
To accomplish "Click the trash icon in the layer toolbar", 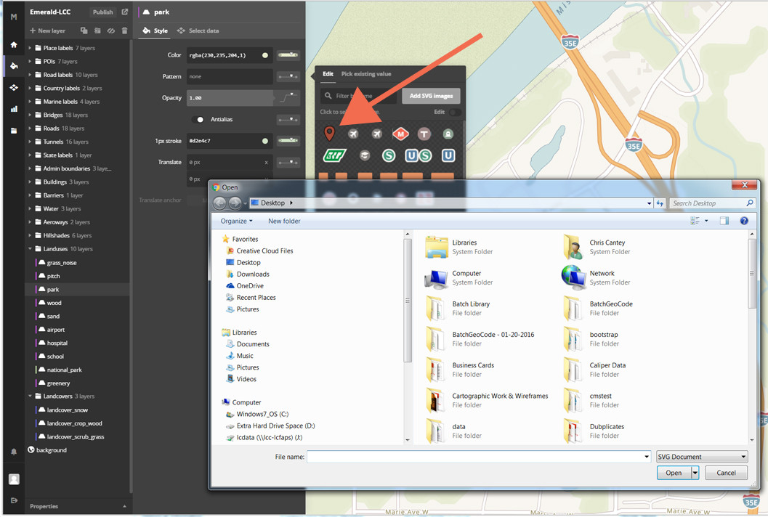I will pyautogui.click(x=124, y=30).
